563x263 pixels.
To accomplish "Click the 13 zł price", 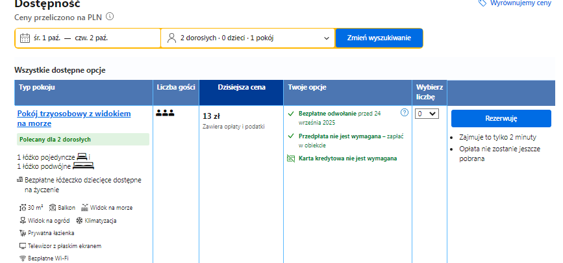I will pyautogui.click(x=211, y=116).
